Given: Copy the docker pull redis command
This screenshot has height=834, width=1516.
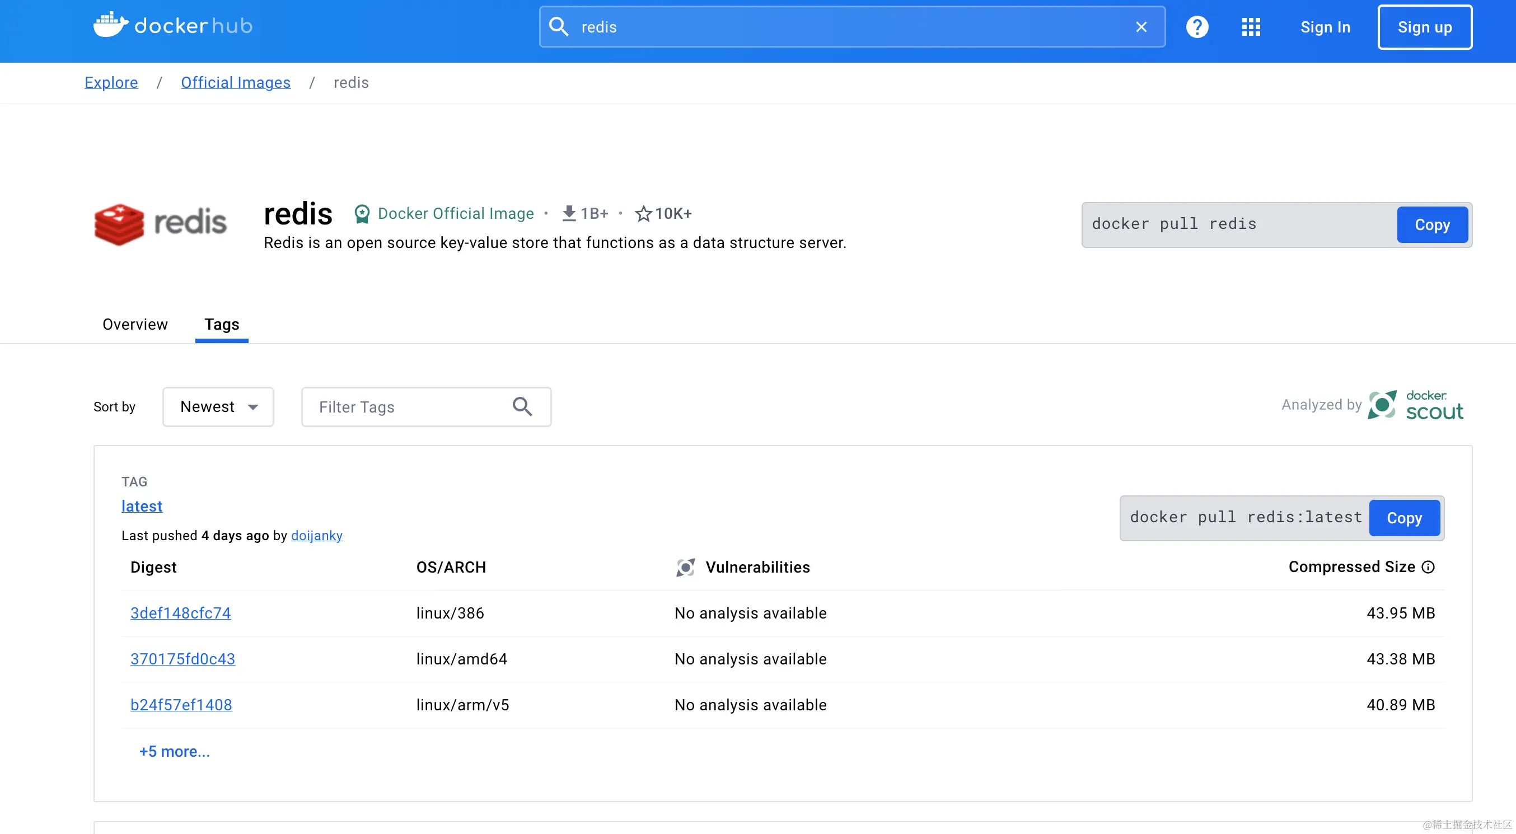Looking at the screenshot, I should 1432,225.
